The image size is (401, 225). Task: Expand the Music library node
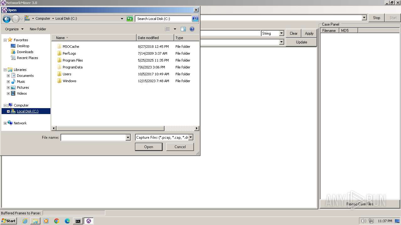coord(8,82)
